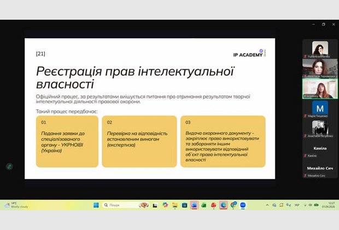Open the Windows Start menu

[x=96, y=205]
